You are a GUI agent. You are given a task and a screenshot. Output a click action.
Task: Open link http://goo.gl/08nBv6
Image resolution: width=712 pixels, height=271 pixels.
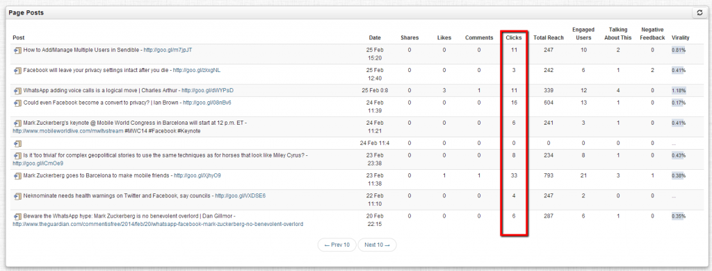207,103
